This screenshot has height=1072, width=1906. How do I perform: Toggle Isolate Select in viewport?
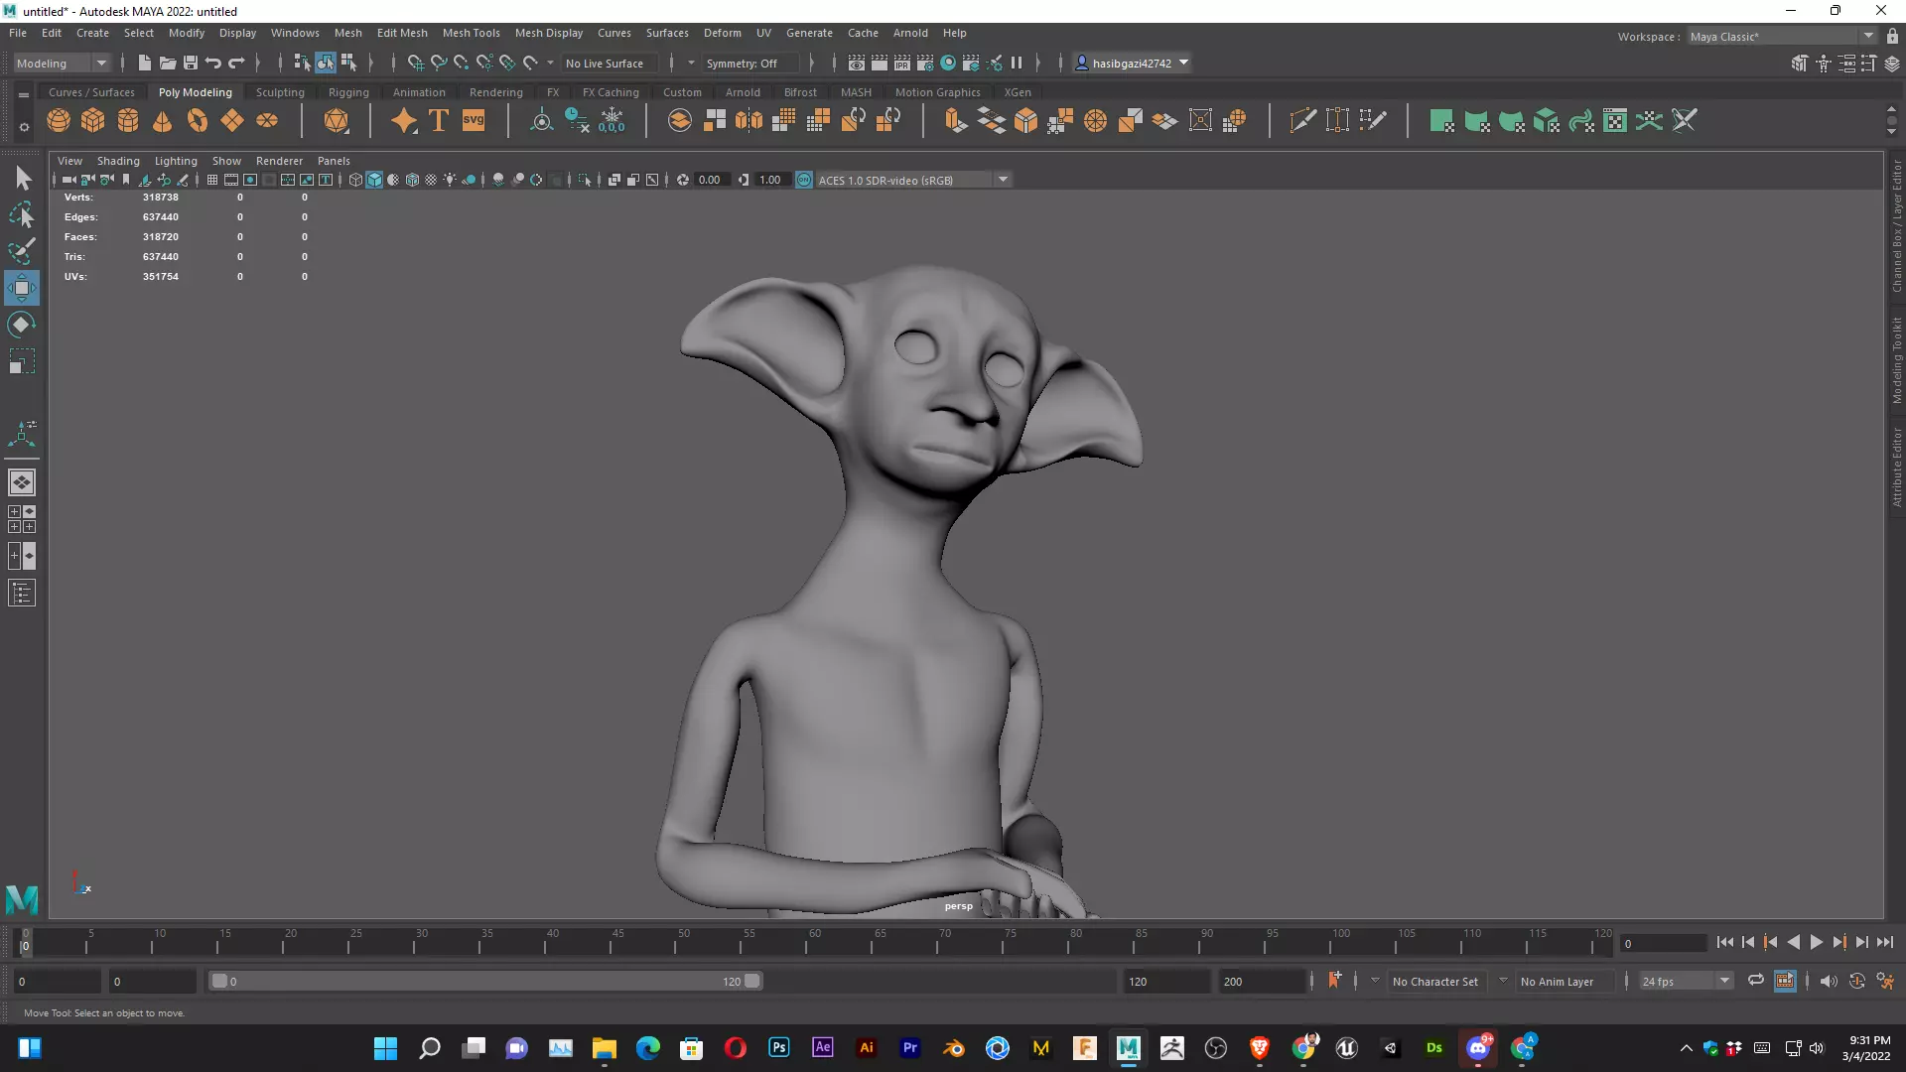click(x=585, y=180)
